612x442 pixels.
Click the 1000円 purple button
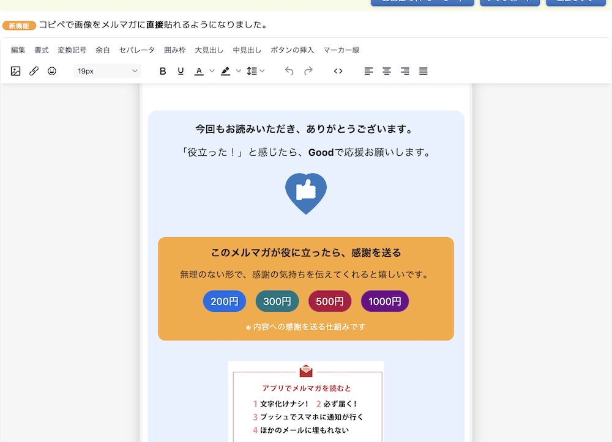coord(384,301)
